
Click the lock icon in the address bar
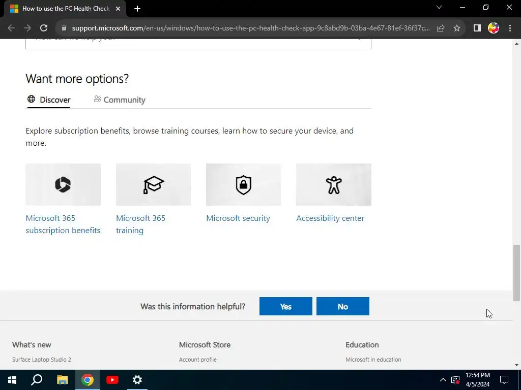(64, 28)
